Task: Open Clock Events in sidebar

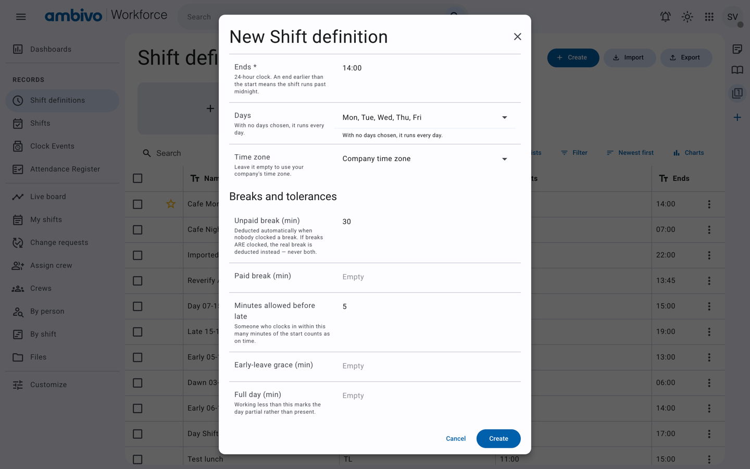Action: pos(63,146)
